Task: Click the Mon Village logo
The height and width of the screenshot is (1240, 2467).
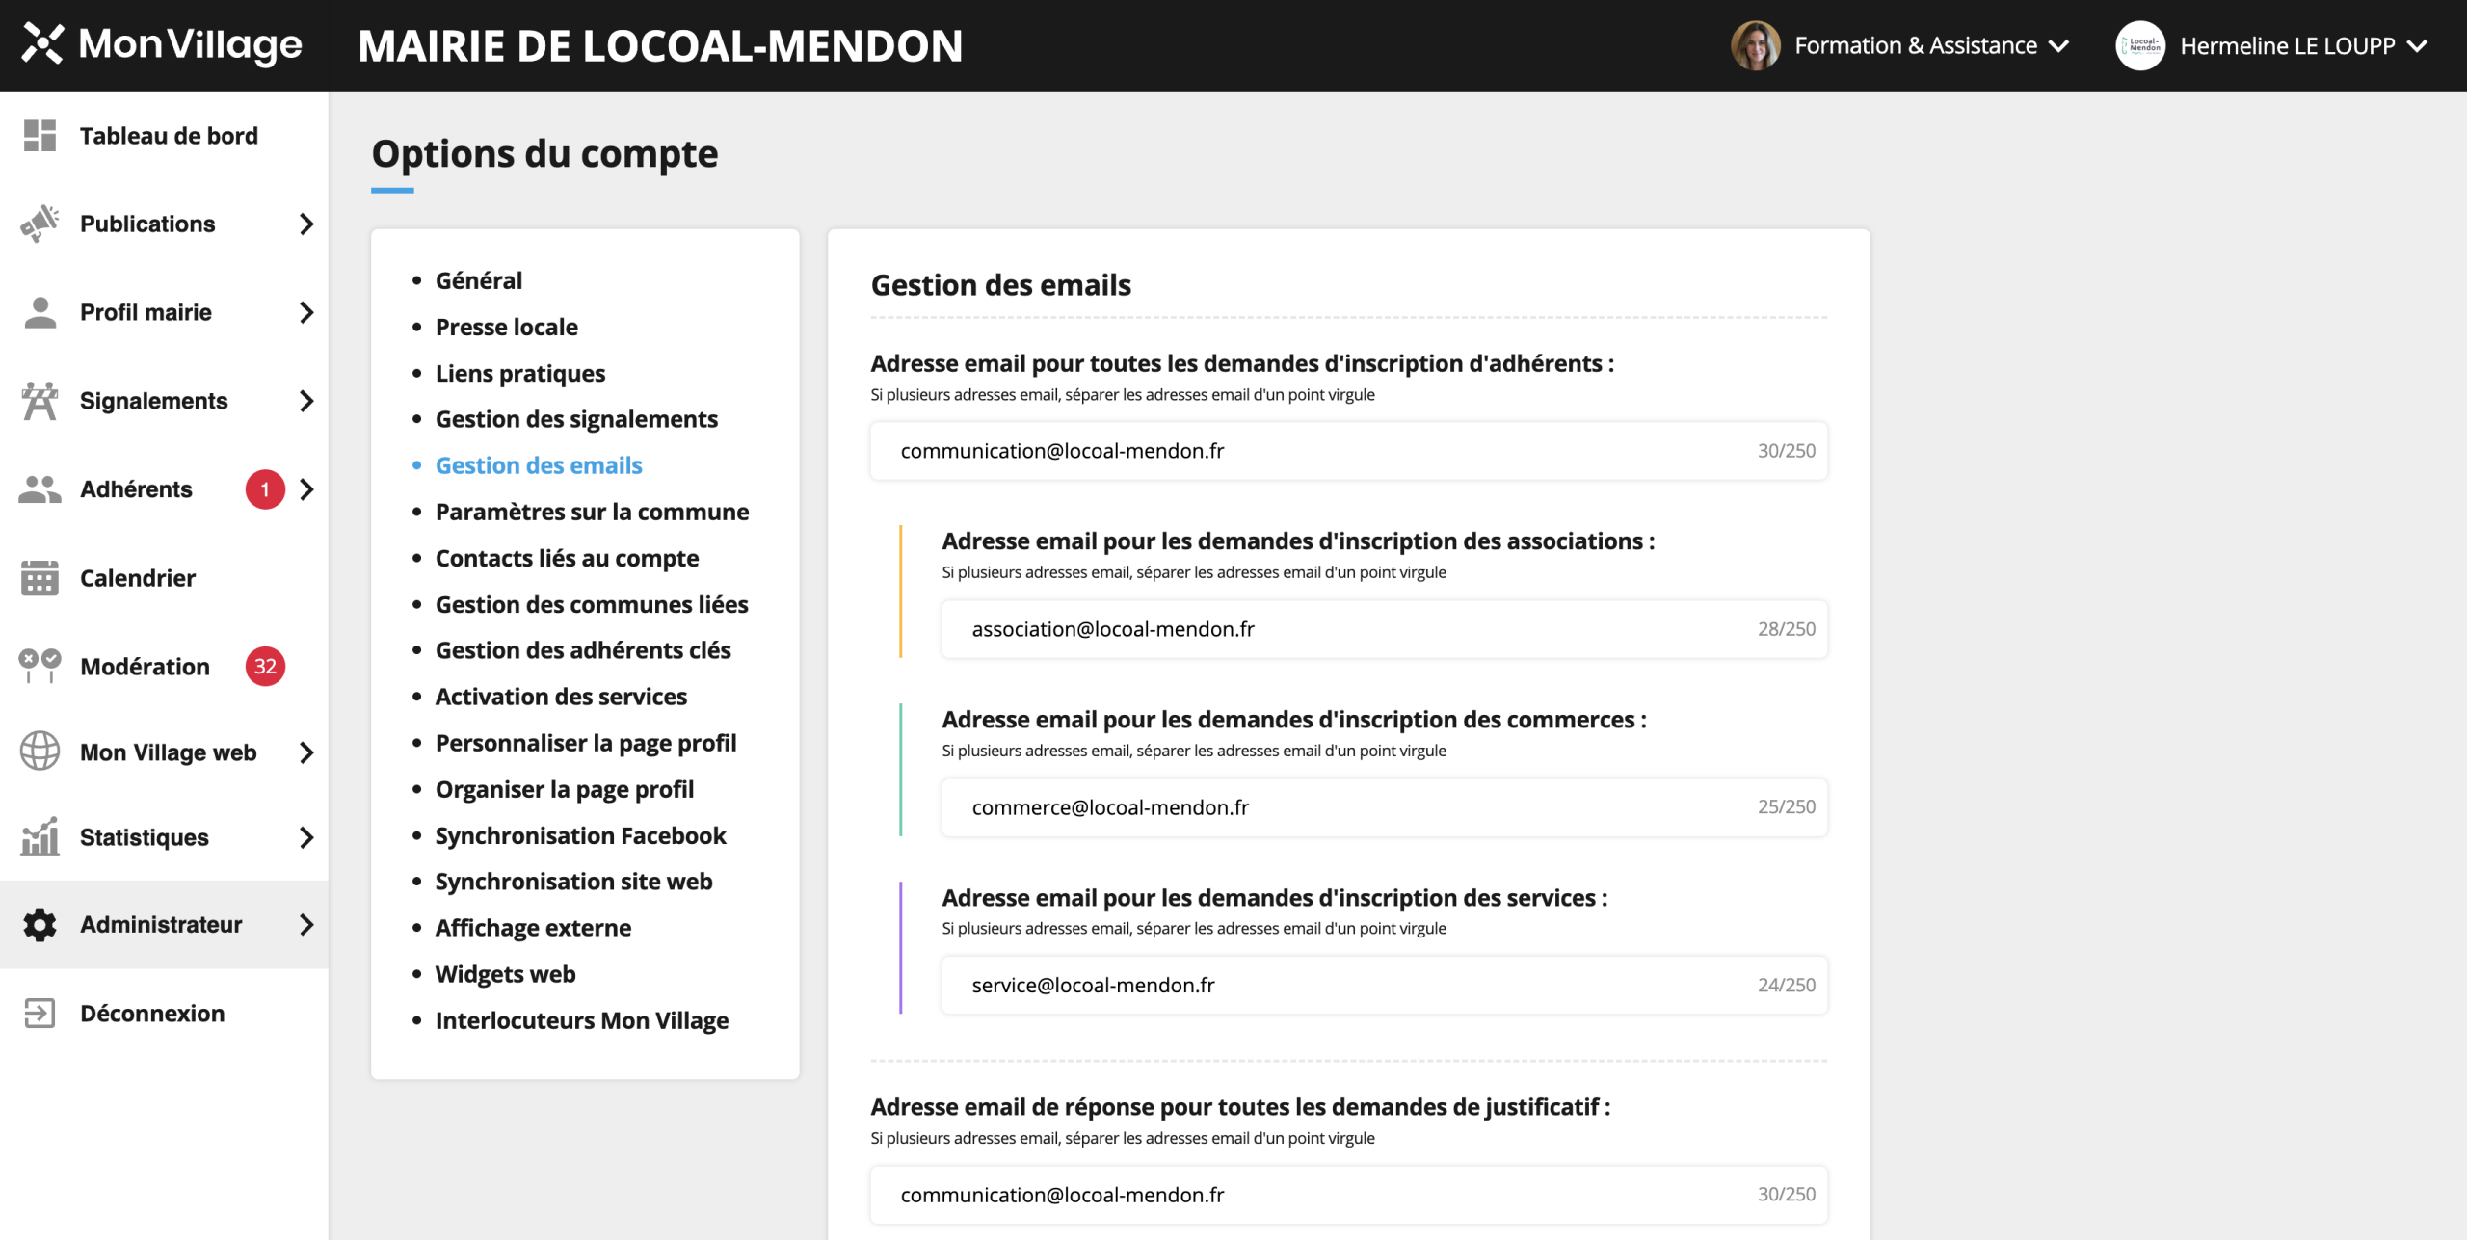Action: 162,44
